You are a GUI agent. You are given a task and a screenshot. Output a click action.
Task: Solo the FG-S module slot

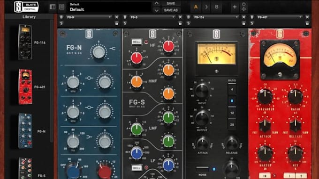tap(125, 23)
